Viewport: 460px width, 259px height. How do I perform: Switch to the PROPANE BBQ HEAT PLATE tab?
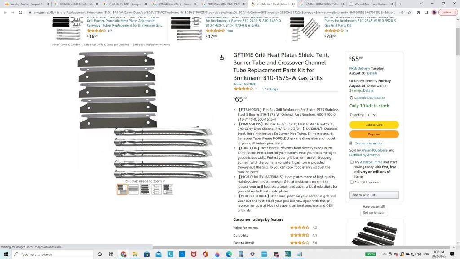click(223, 4)
